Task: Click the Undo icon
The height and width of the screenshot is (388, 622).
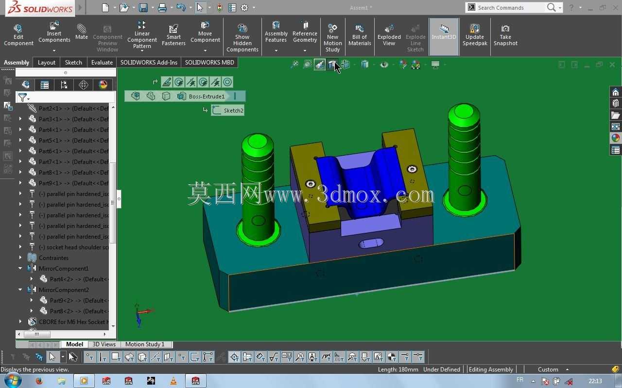Action: click(181, 8)
